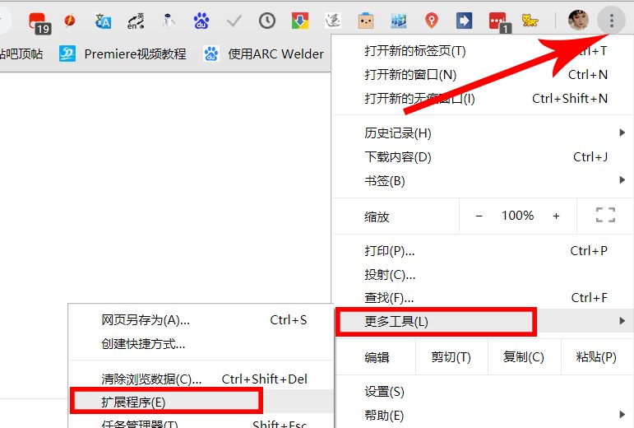Viewport: 634px width, 428px height.
Task: Open the calligraphy character extension icon
Action: click(333, 21)
